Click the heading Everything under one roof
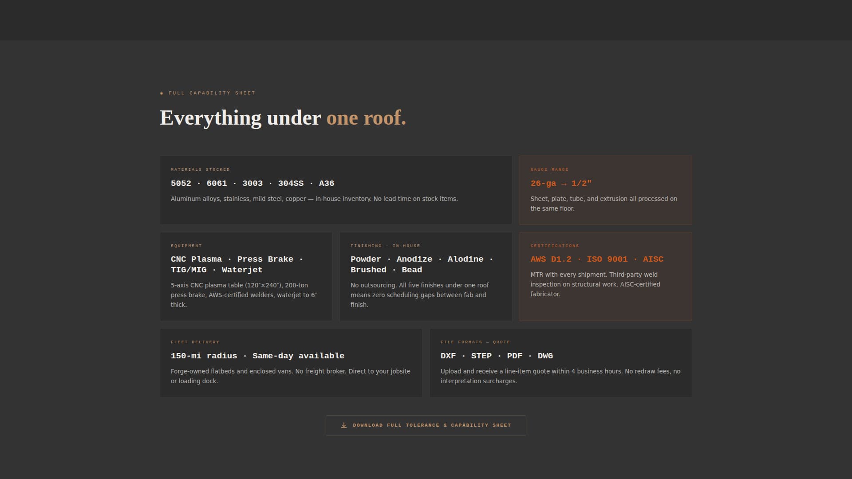 tap(283, 118)
